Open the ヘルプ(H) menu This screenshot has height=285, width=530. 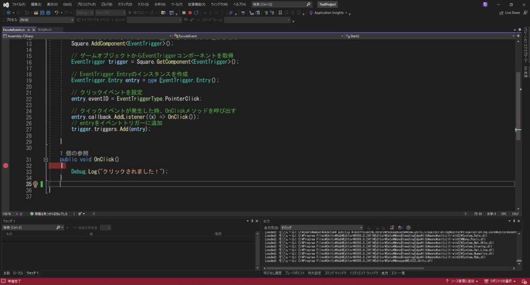(240, 4)
